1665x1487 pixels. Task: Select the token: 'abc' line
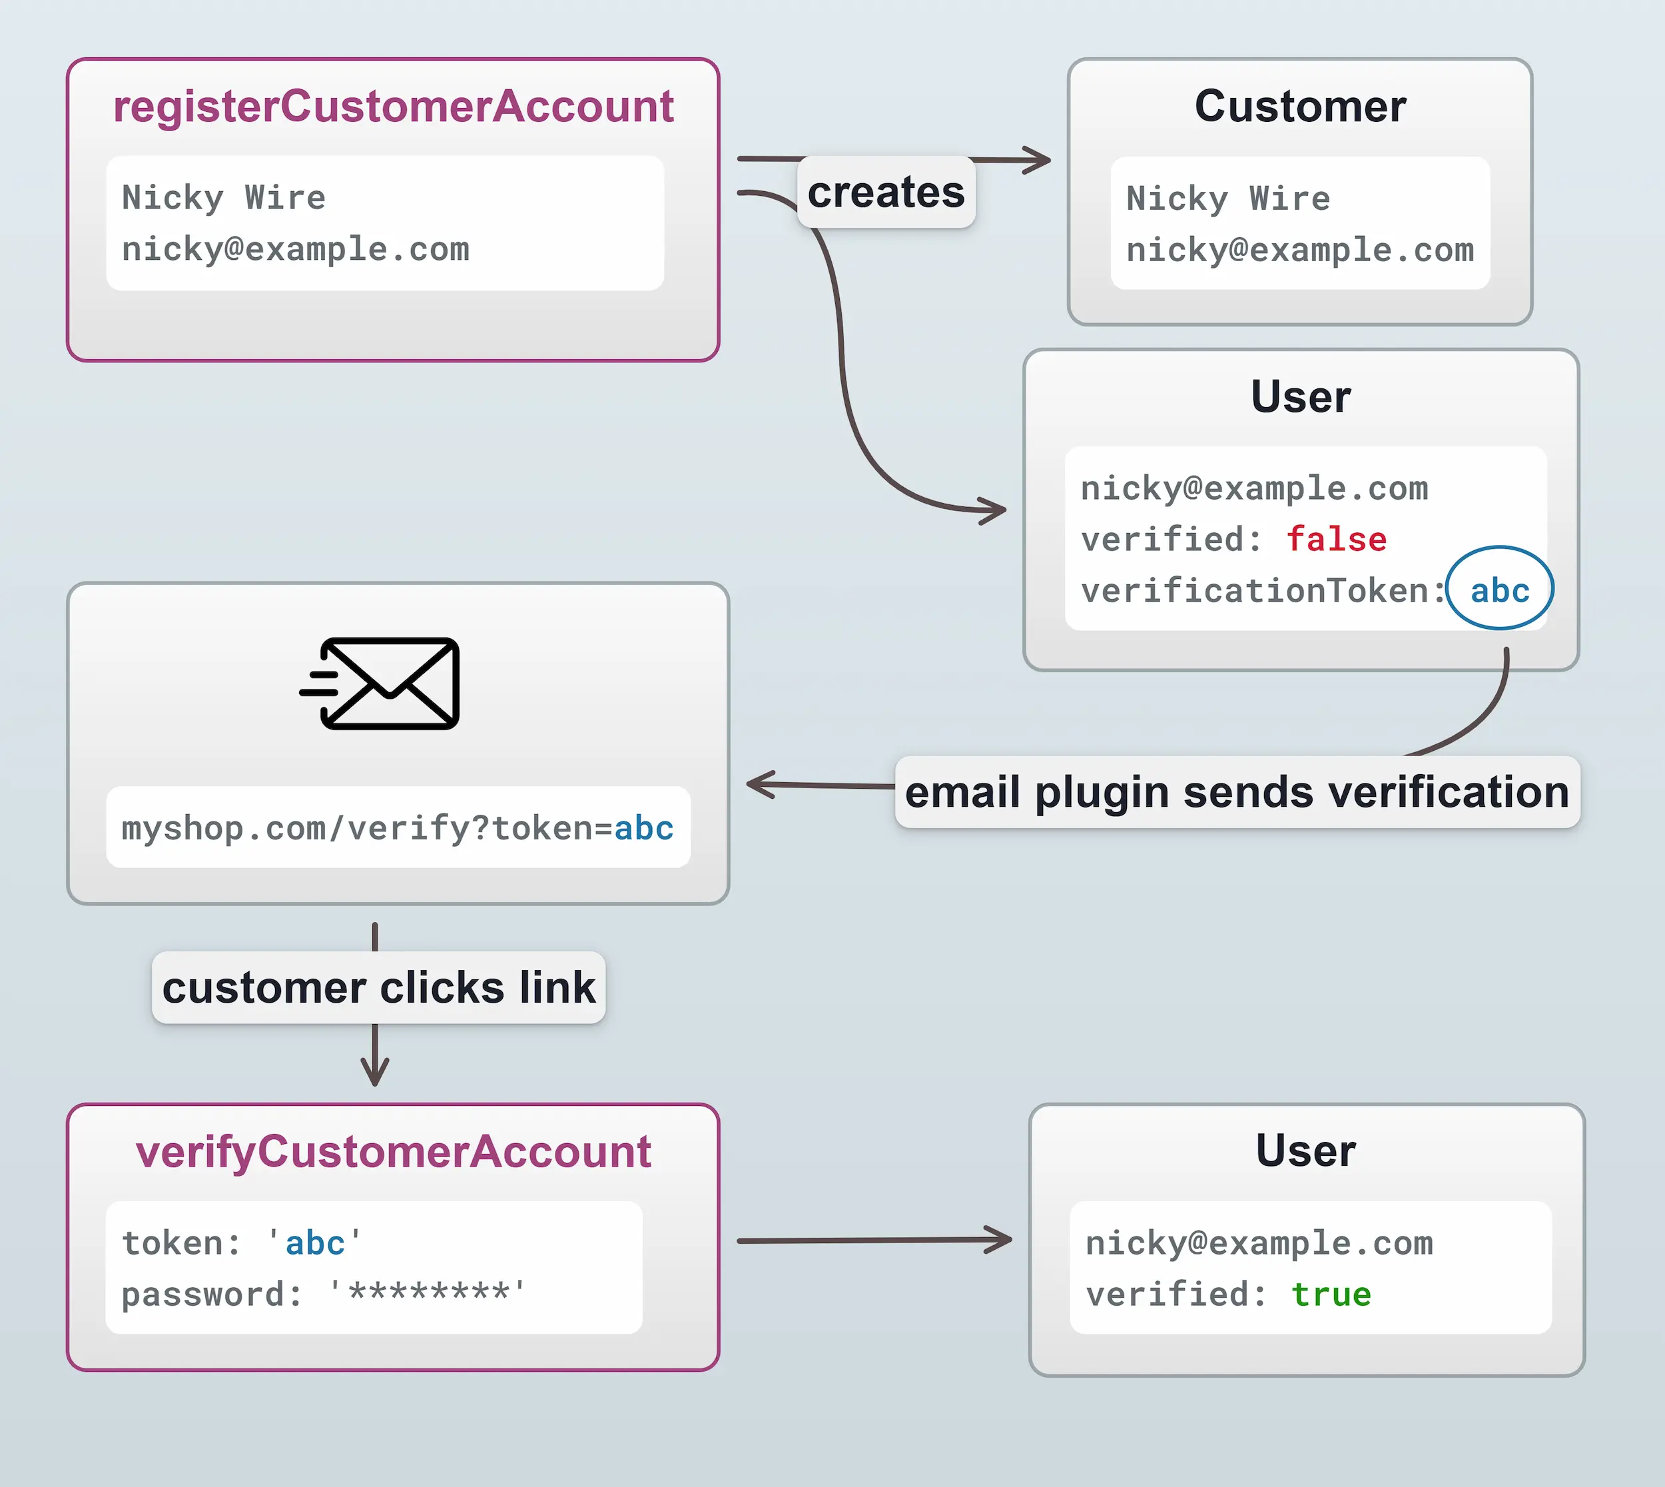coord(242,1242)
